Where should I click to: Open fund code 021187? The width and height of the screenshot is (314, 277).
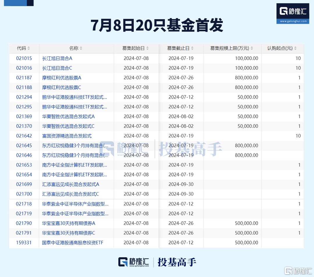[24, 78]
